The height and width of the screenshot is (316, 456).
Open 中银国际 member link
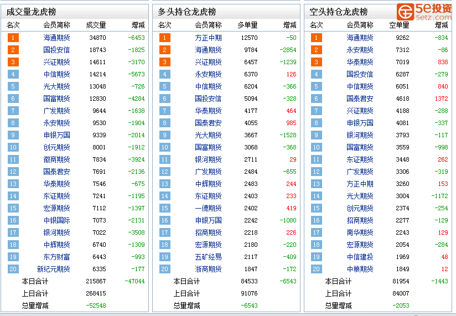[x=56, y=220]
